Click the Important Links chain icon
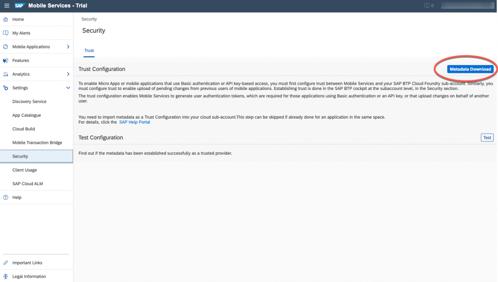This screenshot has width=498, height=282. [x=6, y=263]
